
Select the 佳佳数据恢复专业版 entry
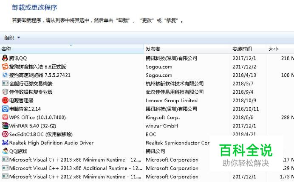coord(31,92)
